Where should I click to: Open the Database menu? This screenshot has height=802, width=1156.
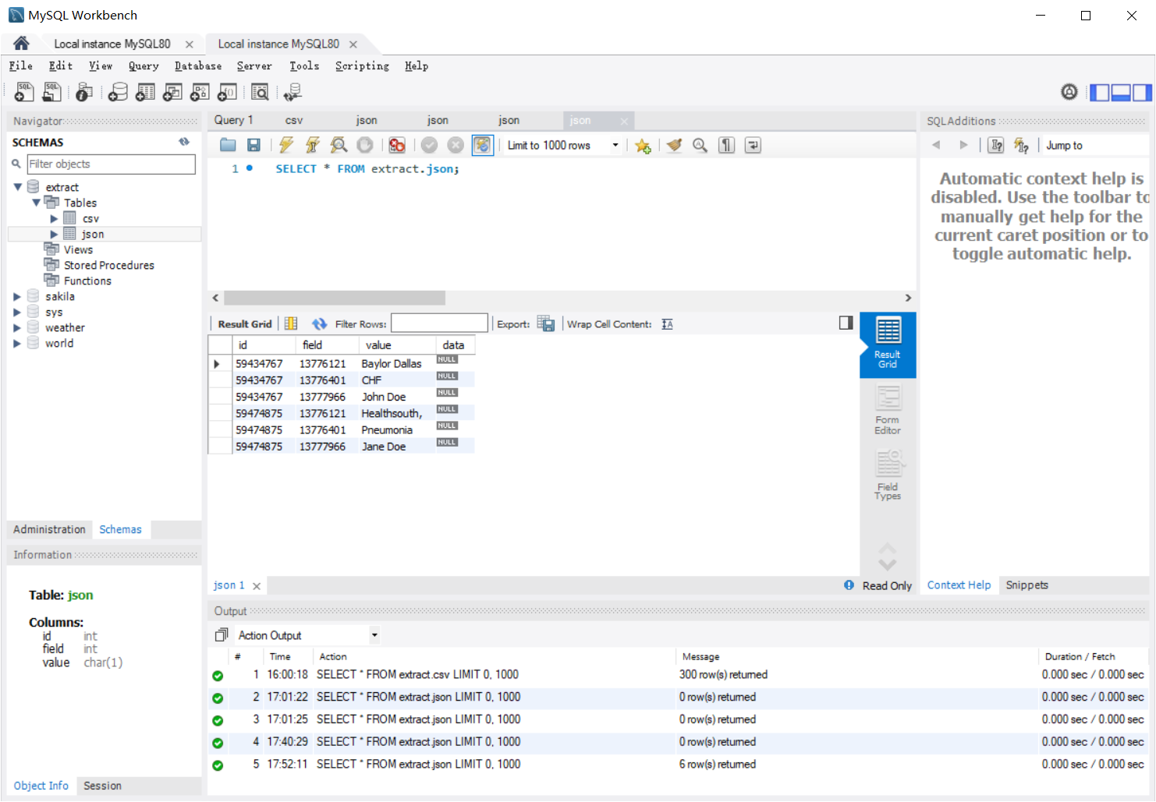click(198, 66)
